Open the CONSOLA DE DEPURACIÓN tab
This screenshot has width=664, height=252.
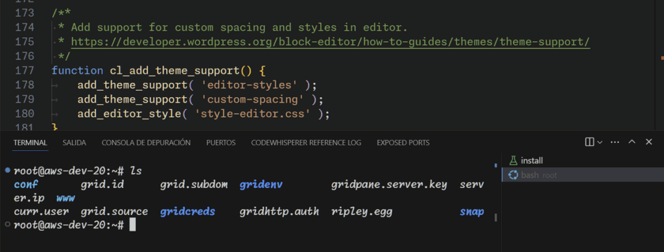146,143
